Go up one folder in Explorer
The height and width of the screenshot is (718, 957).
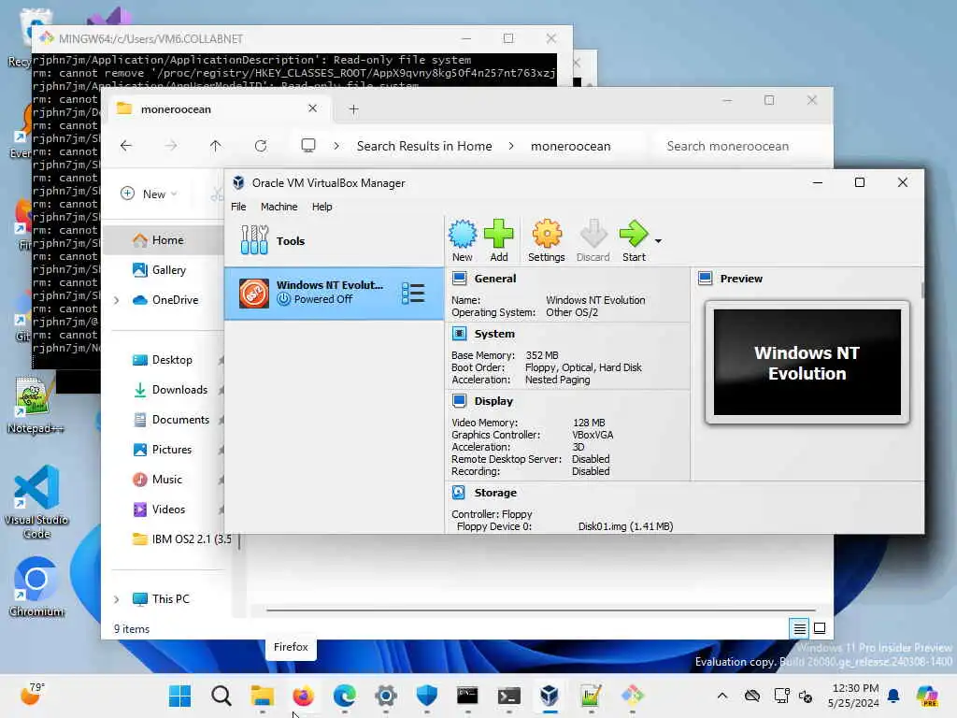(x=216, y=146)
